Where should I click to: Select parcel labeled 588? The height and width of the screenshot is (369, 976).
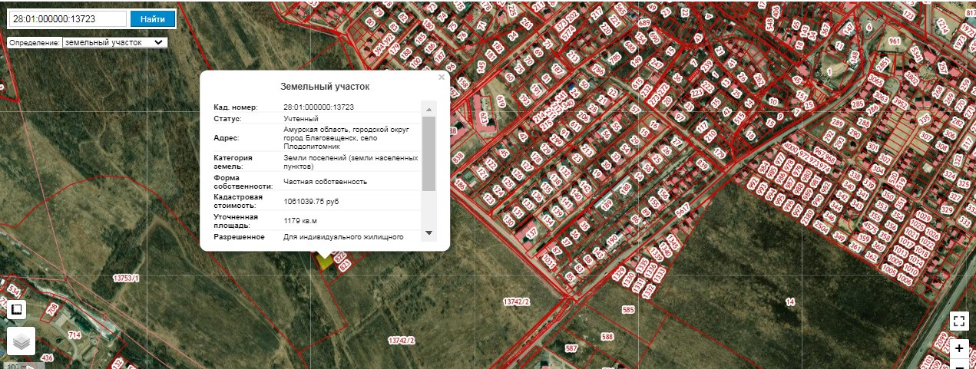click(x=607, y=337)
